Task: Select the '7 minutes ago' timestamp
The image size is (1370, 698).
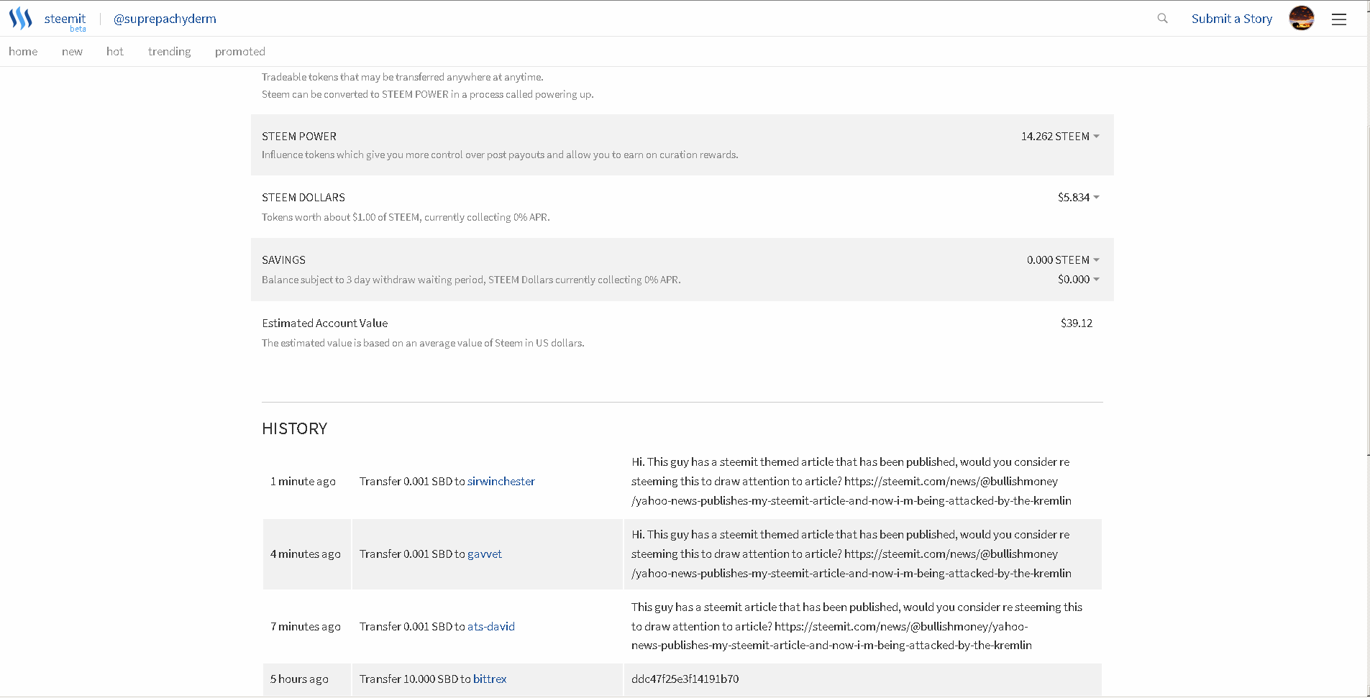Action: click(306, 627)
